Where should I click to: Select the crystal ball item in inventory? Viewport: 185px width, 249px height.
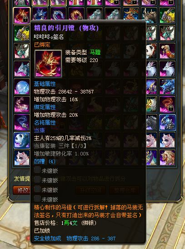coord(22,87)
